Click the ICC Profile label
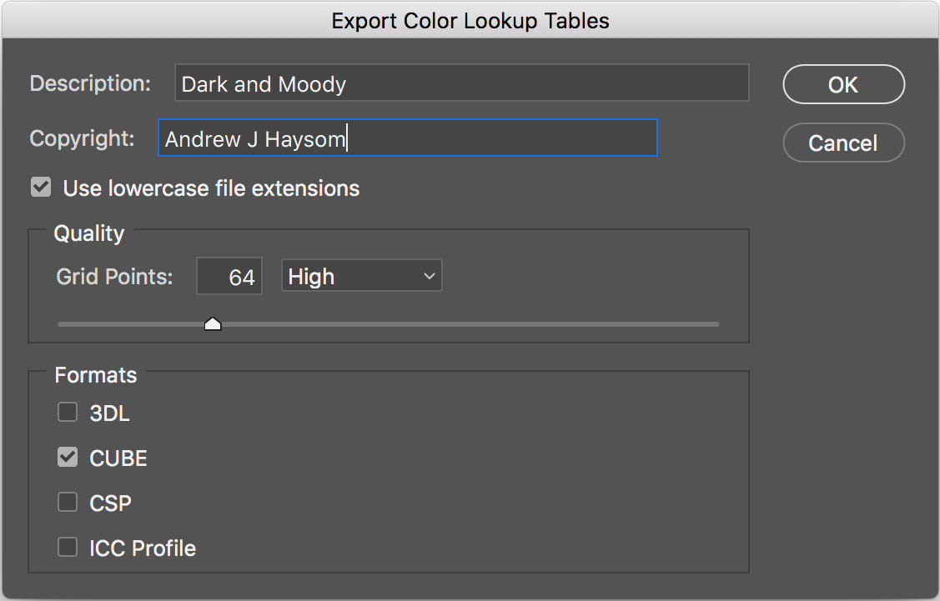 (143, 548)
